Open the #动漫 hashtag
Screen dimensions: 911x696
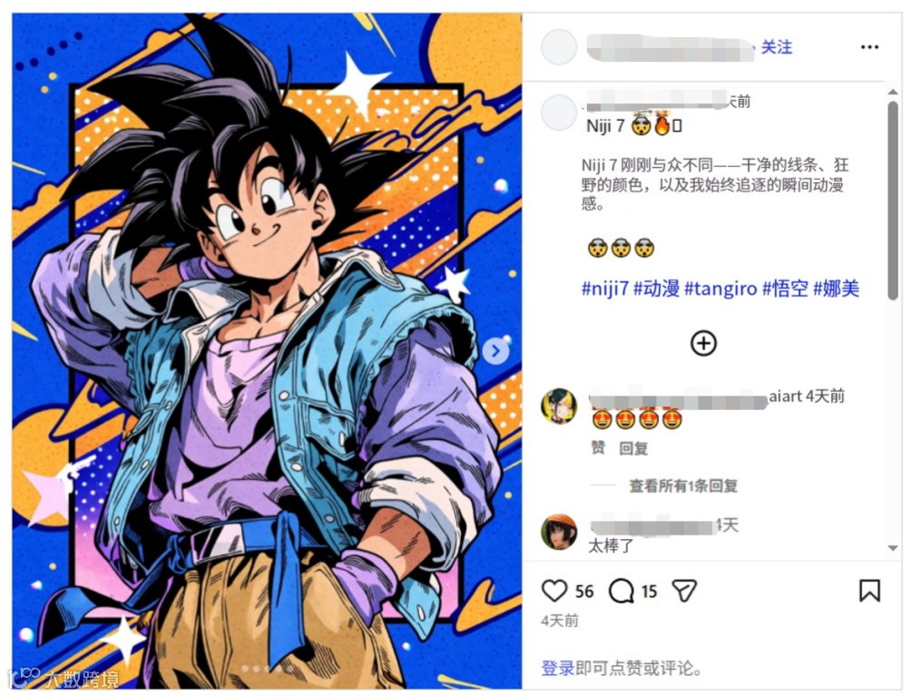(x=656, y=289)
